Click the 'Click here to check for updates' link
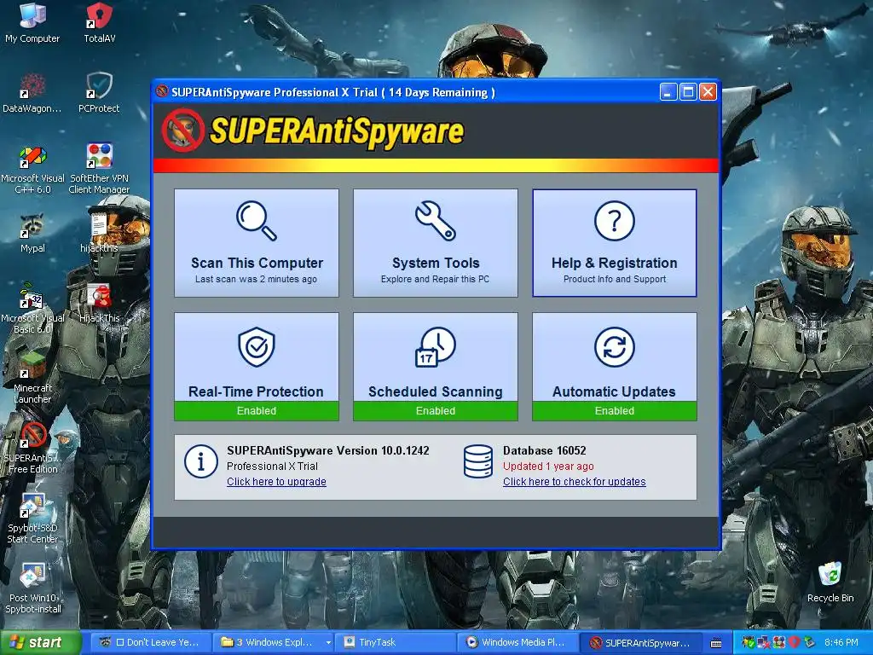 pos(575,482)
